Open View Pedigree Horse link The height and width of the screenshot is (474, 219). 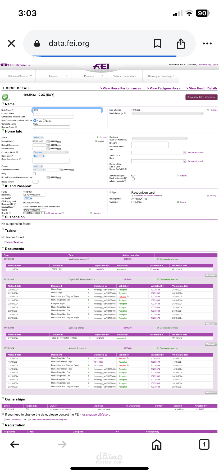[x=164, y=88]
